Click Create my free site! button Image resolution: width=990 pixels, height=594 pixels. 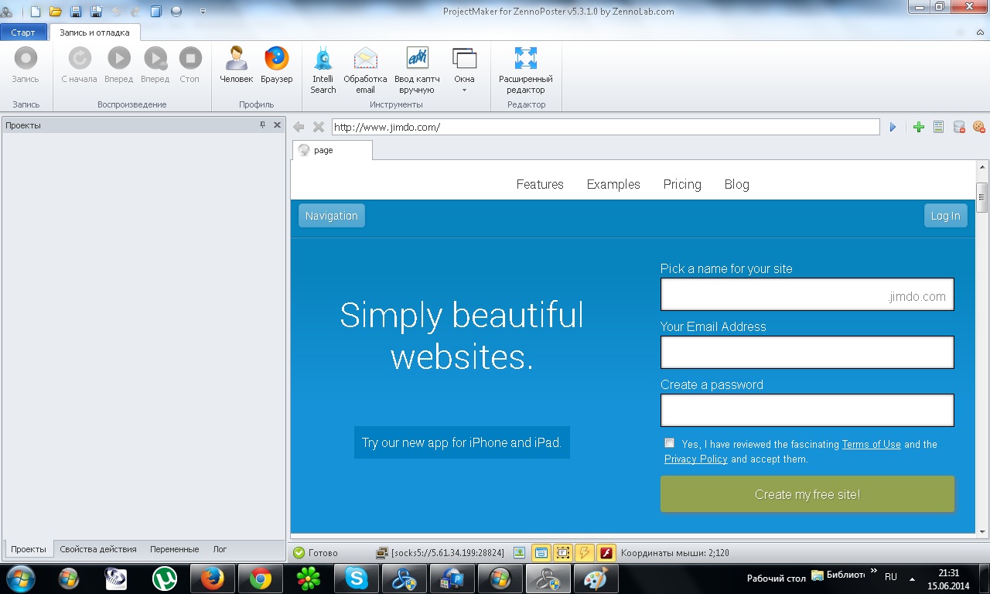click(x=807, y=494)
